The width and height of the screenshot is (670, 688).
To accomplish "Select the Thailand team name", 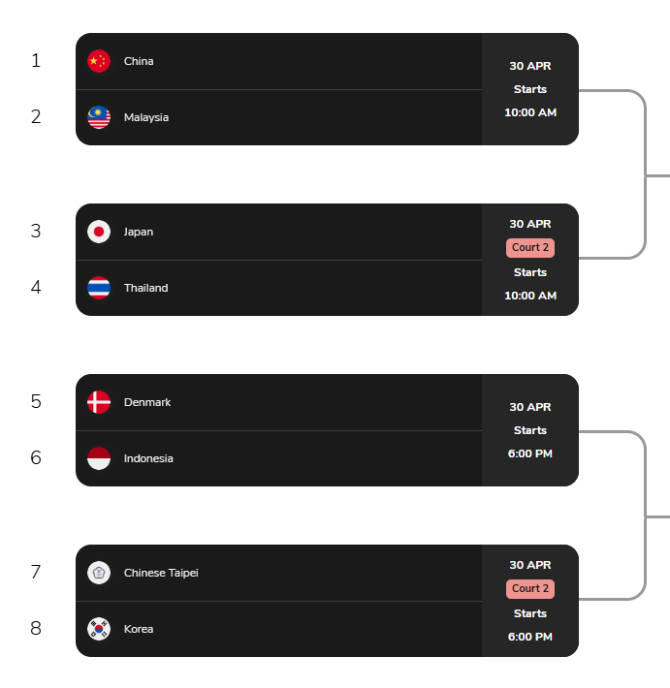I will 145,288.
